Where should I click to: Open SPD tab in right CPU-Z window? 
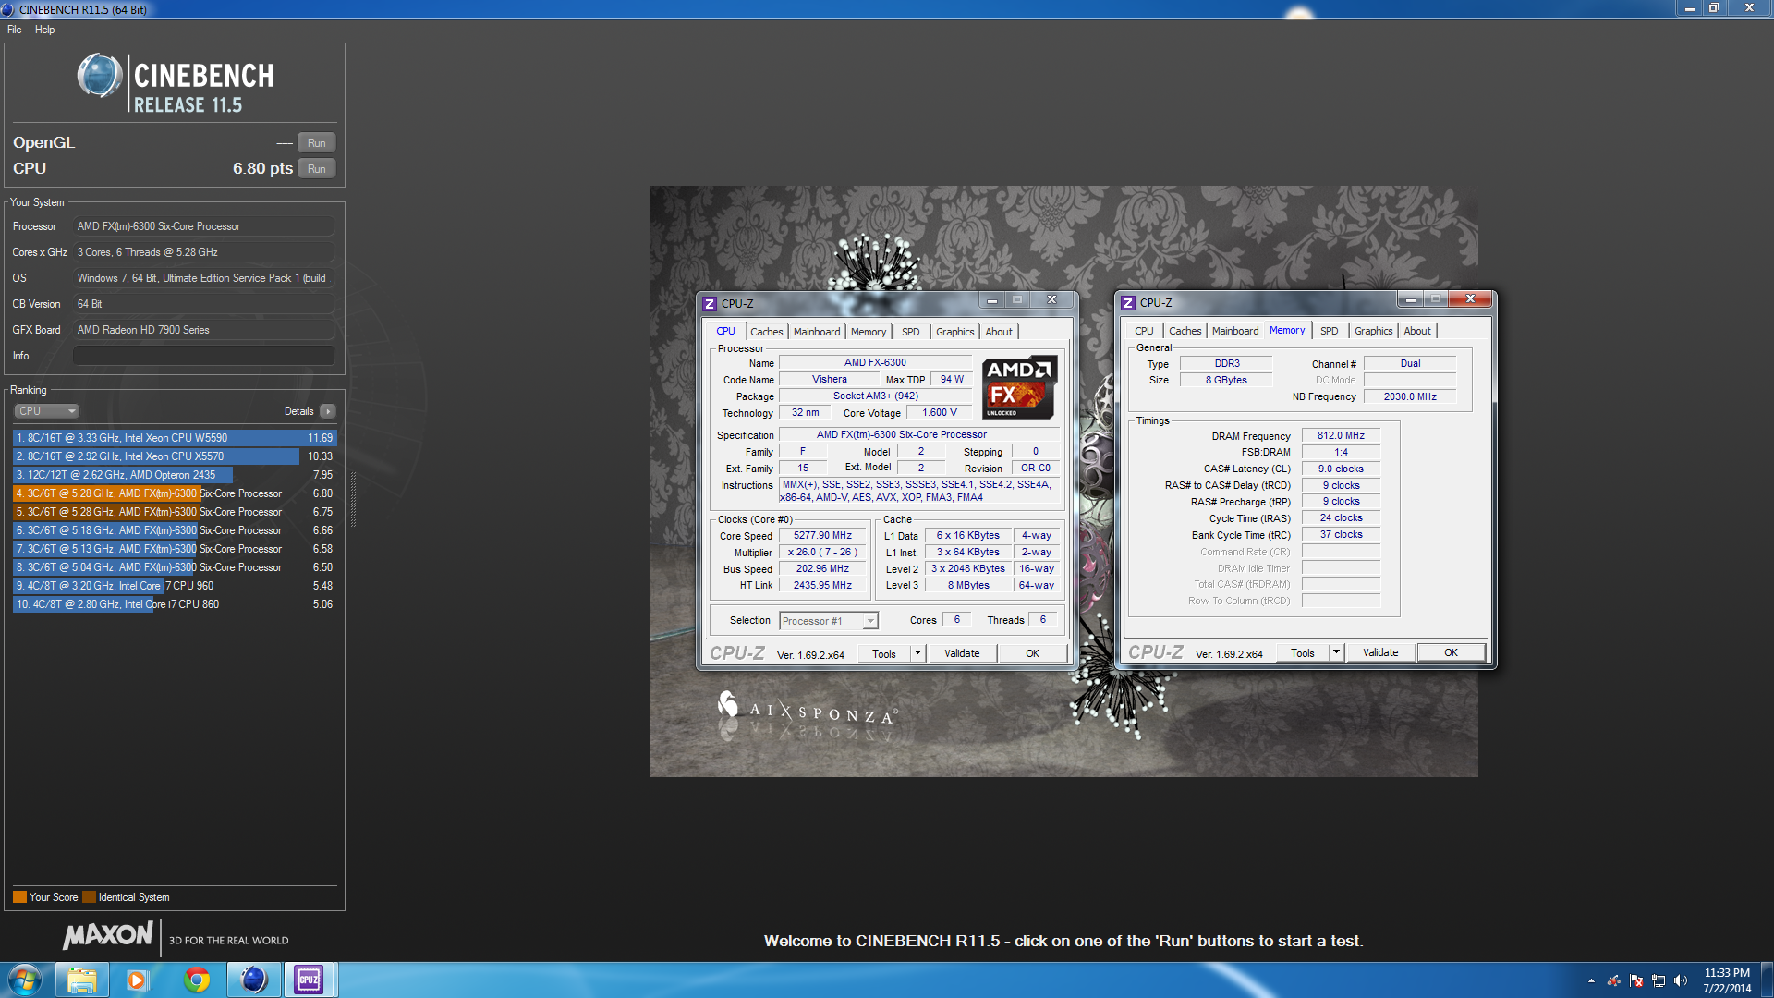(1330, 331)
